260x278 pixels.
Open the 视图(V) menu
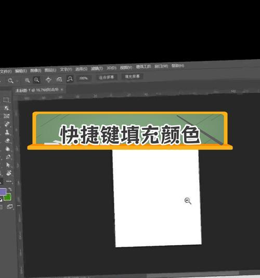pyautogui.click(x=126, y=67)
